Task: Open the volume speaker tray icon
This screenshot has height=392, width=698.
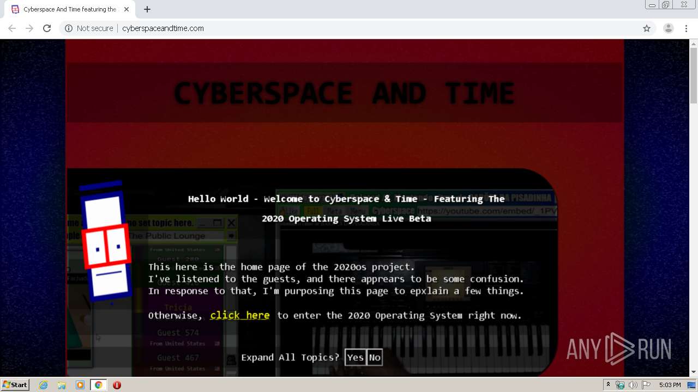Action: (x=633, y=385)
